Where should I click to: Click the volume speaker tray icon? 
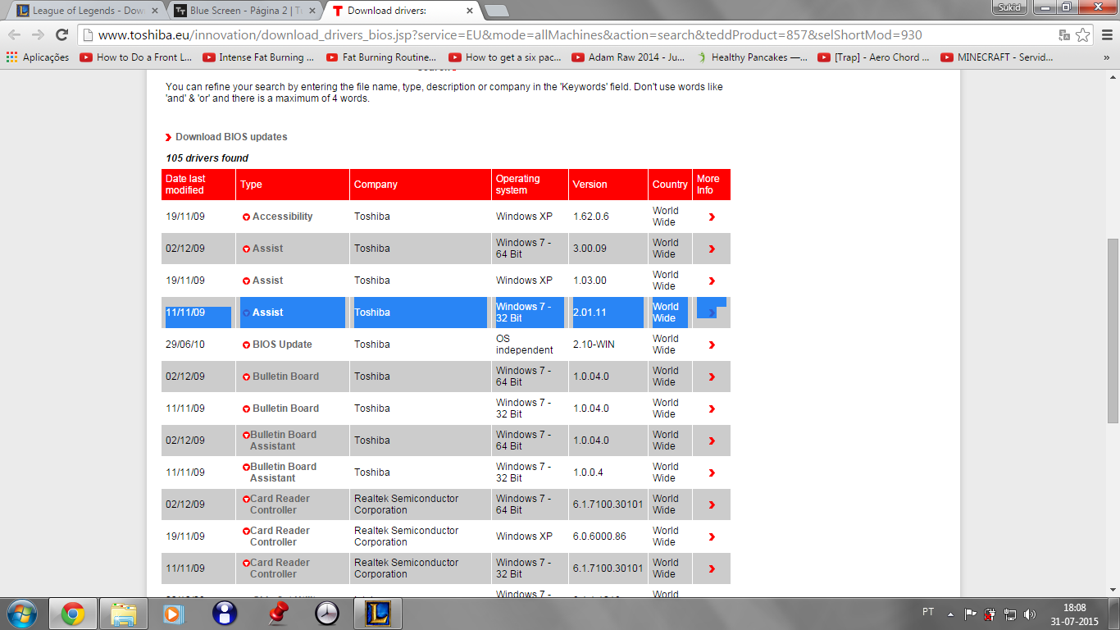[x=1030, y=614]
